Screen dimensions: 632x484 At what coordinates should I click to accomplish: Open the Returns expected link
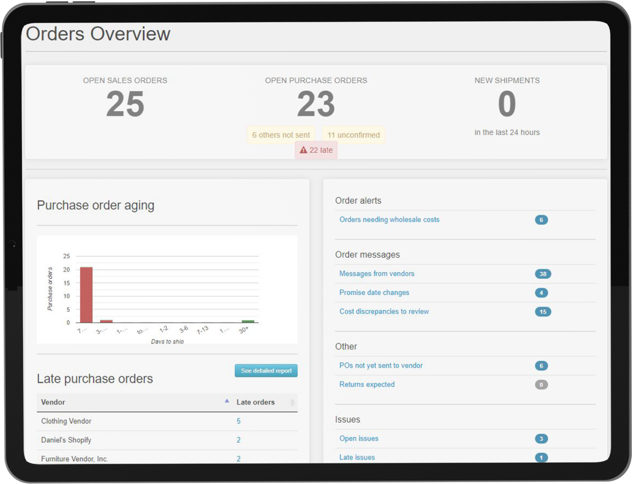coord(367,384)
